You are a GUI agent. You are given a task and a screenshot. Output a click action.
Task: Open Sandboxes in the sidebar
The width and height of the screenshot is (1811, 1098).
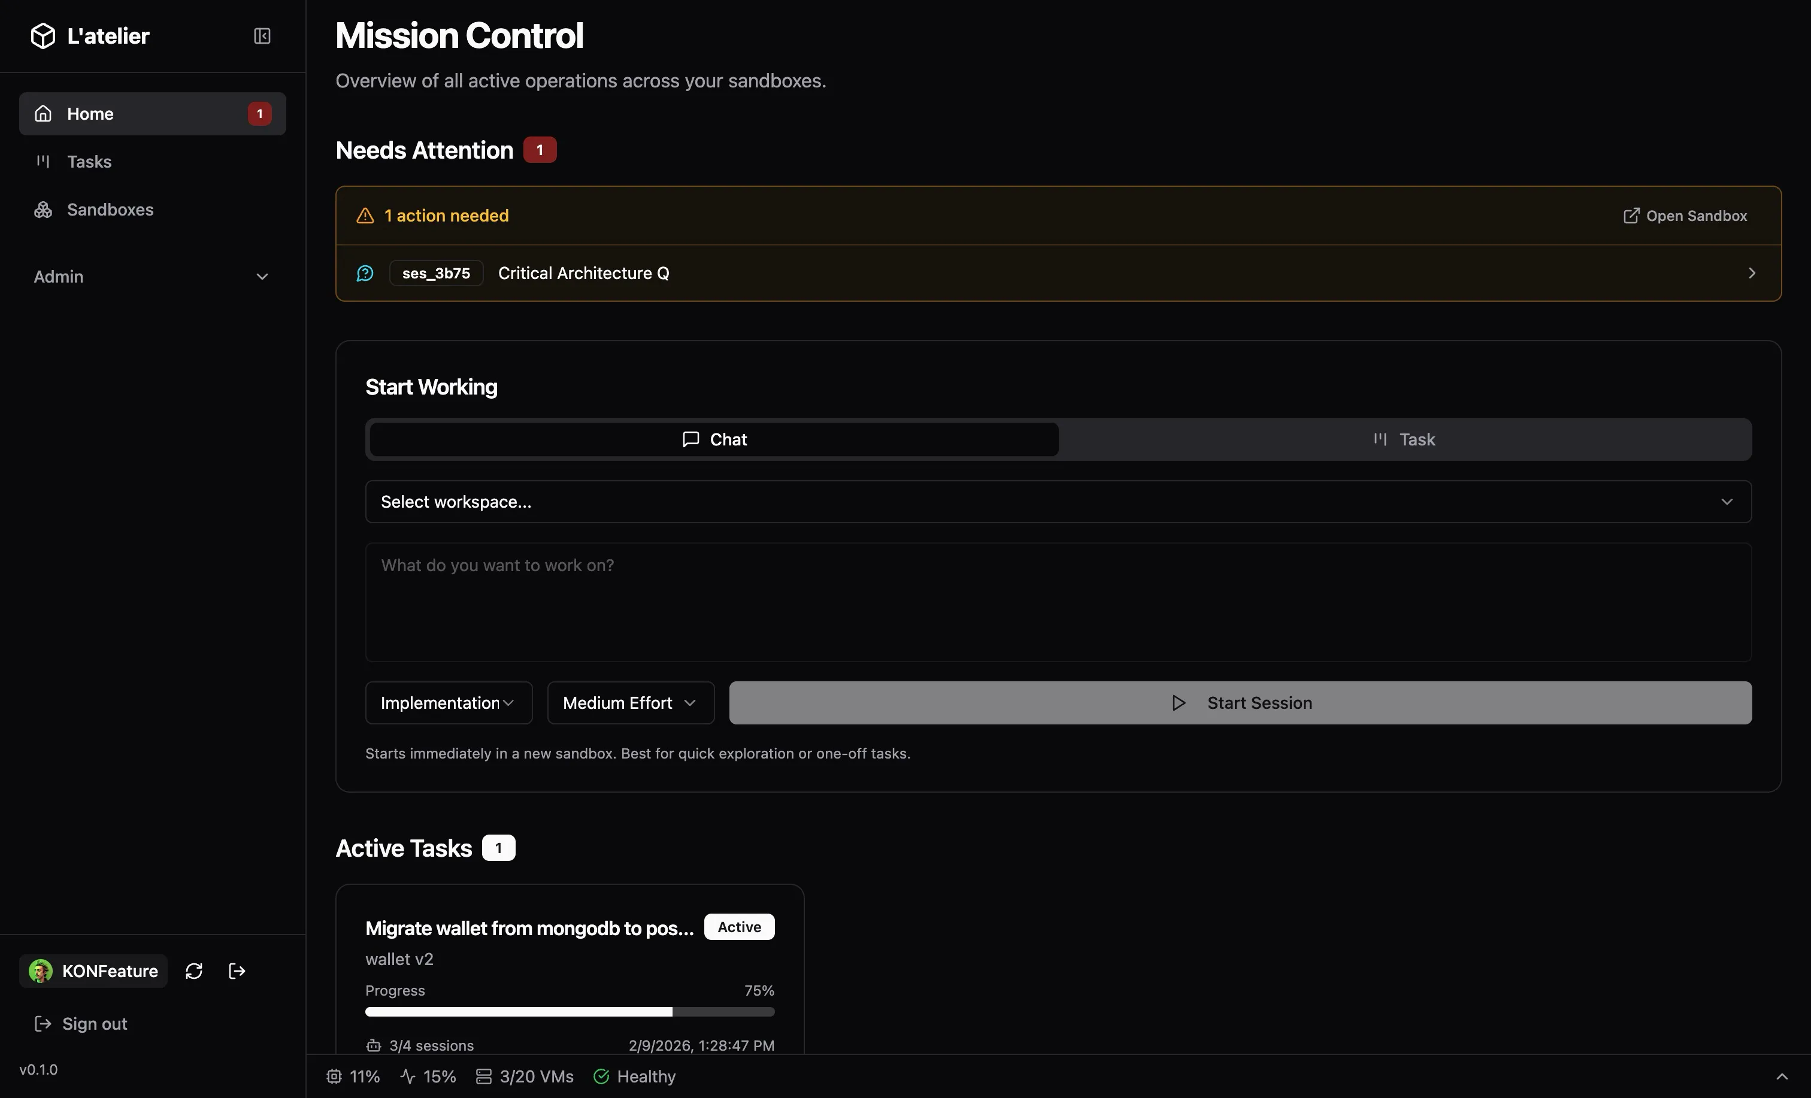pos(152,210)
